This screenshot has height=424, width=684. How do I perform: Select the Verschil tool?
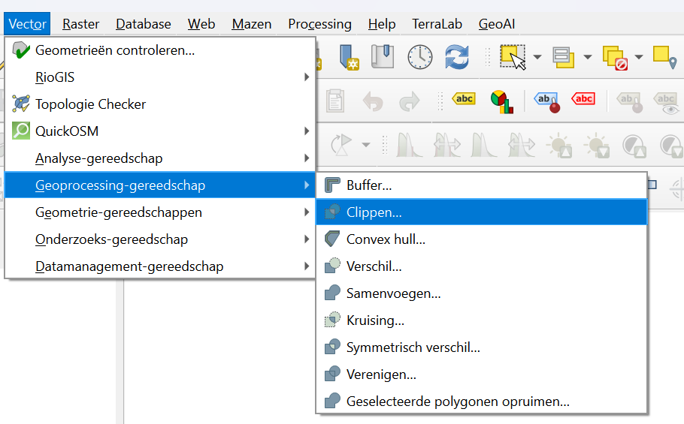click(x=481, y=266)
